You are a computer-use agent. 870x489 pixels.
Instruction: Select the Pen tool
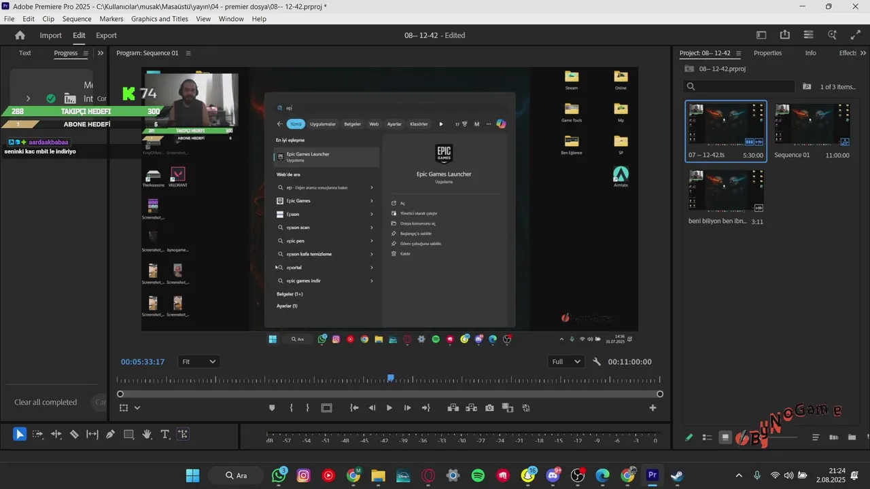click(x=110, y=434)
